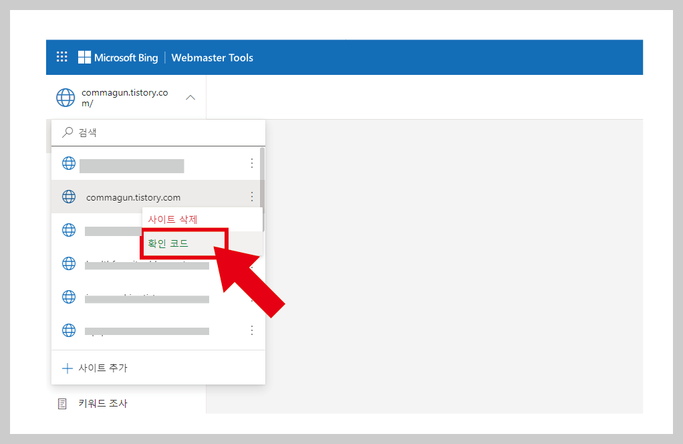Click globe icon of first blurred site
The width and height of the screenshot is (683, 444).
pos(69,163)
